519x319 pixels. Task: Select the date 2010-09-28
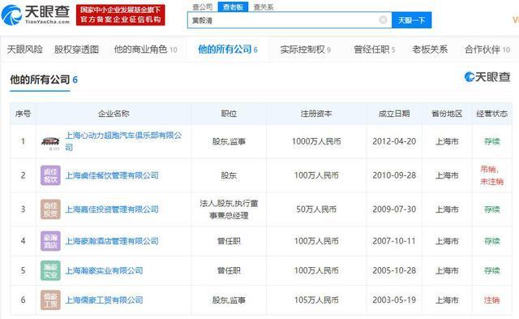(394, 175)
